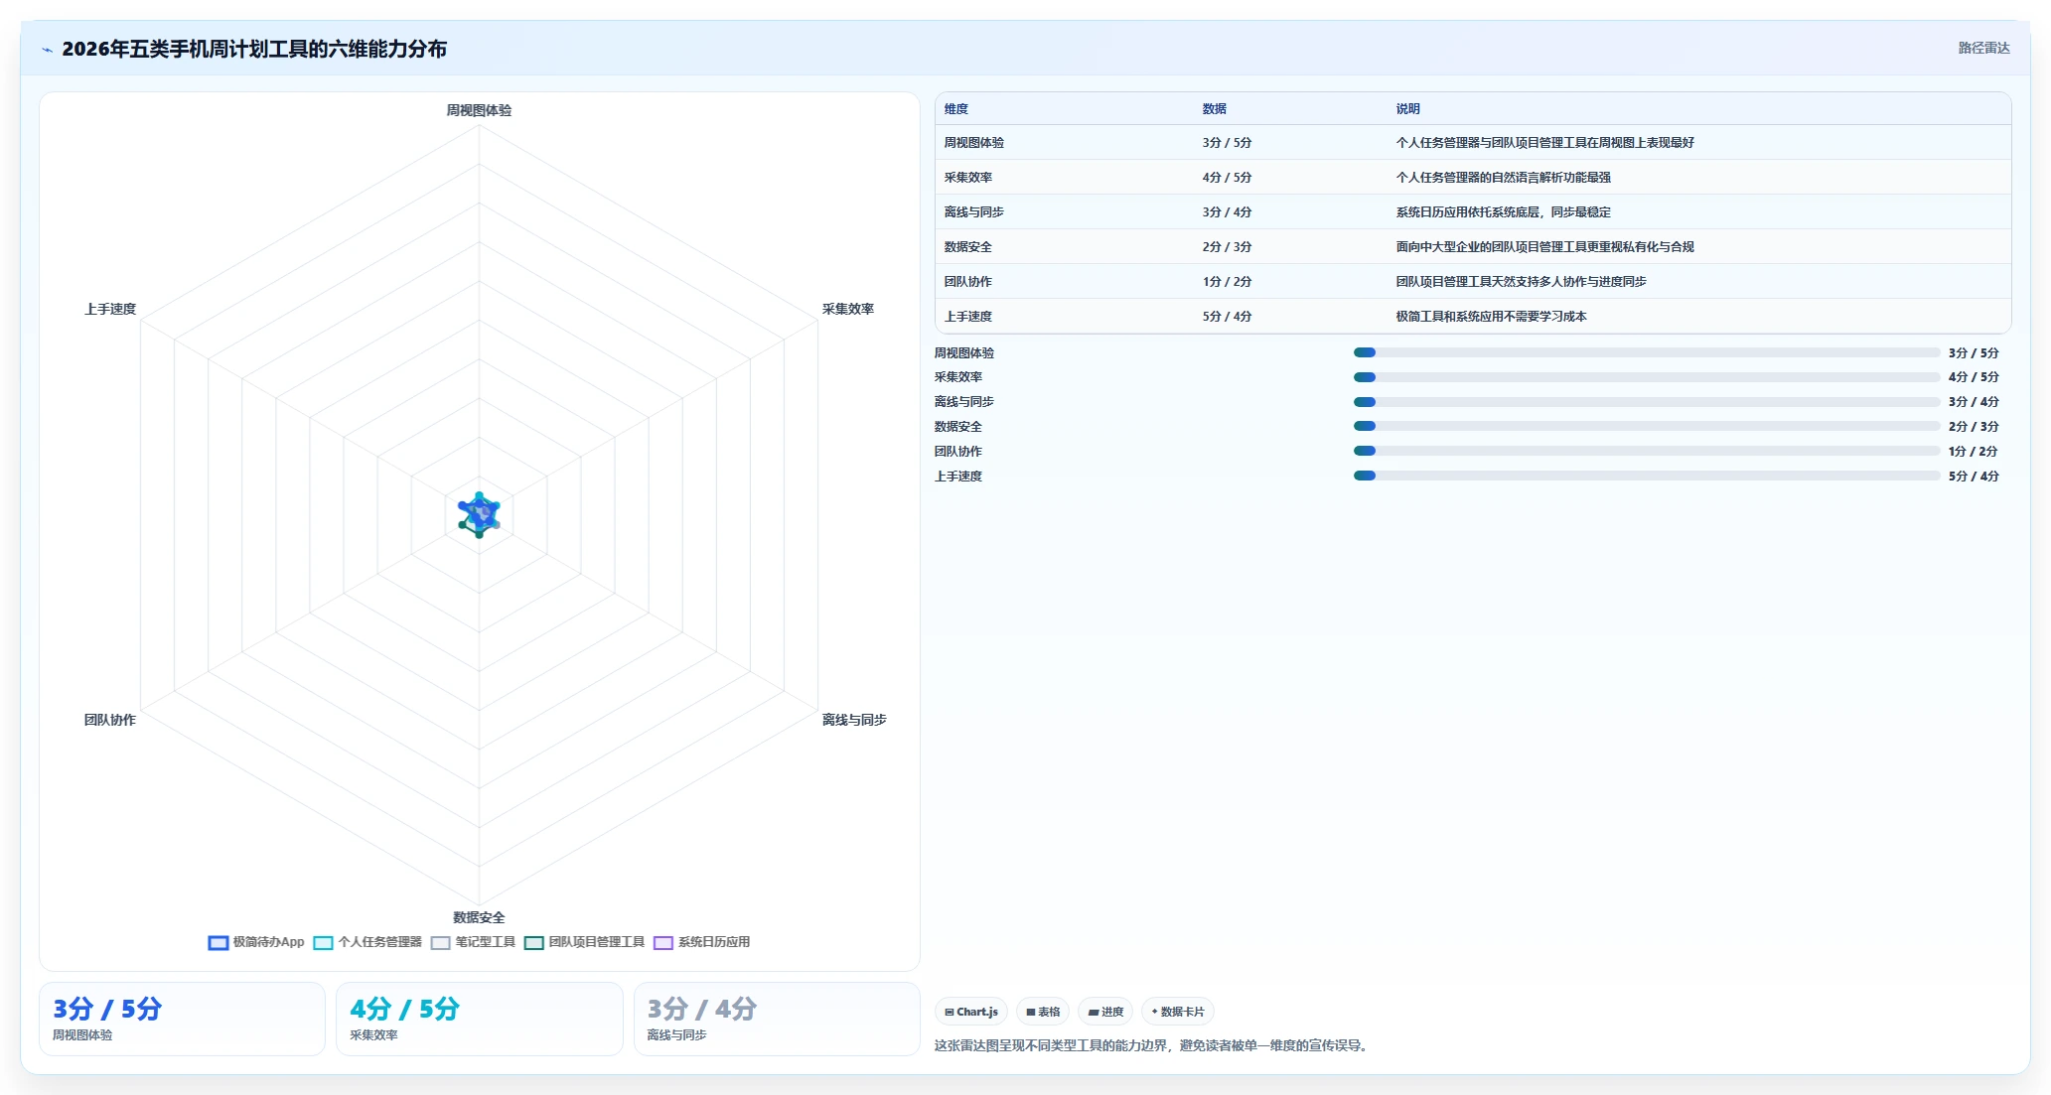This screenshot has width=2051, height=1095.
Task: Click the 采集效率 progress bar
Action: click(1647, 377)
